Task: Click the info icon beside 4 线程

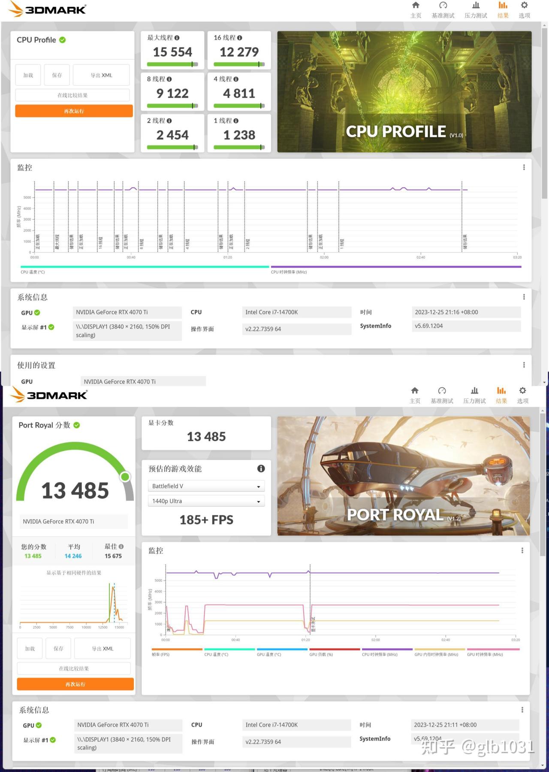Action: click(x=236, y=79)
